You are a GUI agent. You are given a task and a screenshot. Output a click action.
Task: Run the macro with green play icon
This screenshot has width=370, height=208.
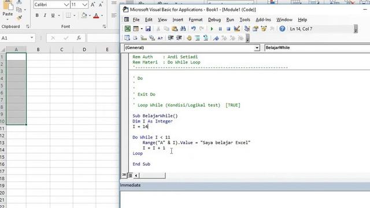pyautogui.click(x=212, y=29)
